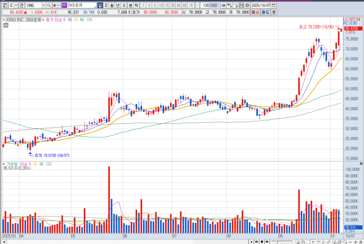Click the zoom out minus icon
The height and width of the screenshot is (244, 364).
[350, 242]
